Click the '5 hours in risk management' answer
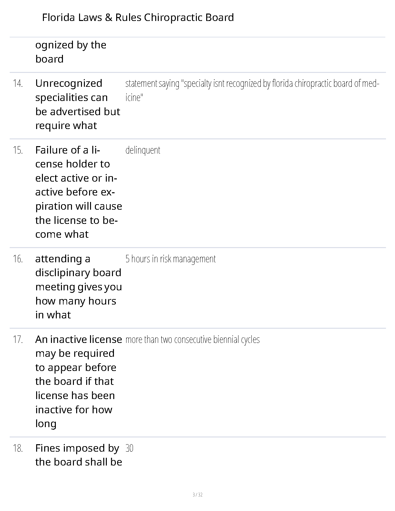395x511 pixels. click(x=170, y=259)
